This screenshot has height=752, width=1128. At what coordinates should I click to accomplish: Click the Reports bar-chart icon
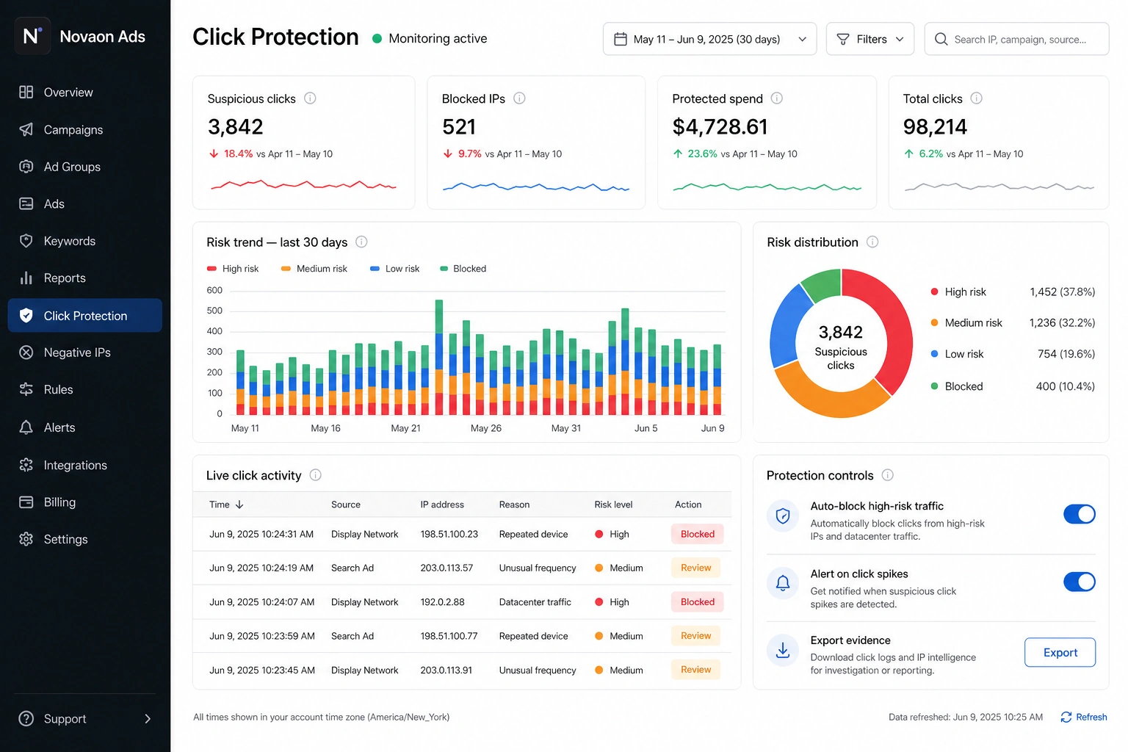coord(26,278)
